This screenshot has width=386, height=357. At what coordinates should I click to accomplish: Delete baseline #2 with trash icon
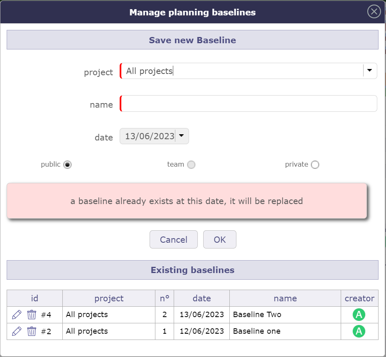pos(32,331)
